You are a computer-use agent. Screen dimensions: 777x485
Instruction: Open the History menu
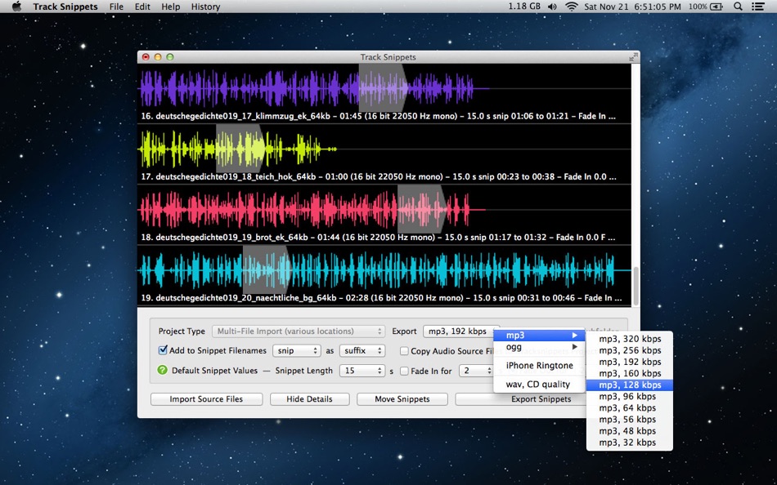point(205,7)
